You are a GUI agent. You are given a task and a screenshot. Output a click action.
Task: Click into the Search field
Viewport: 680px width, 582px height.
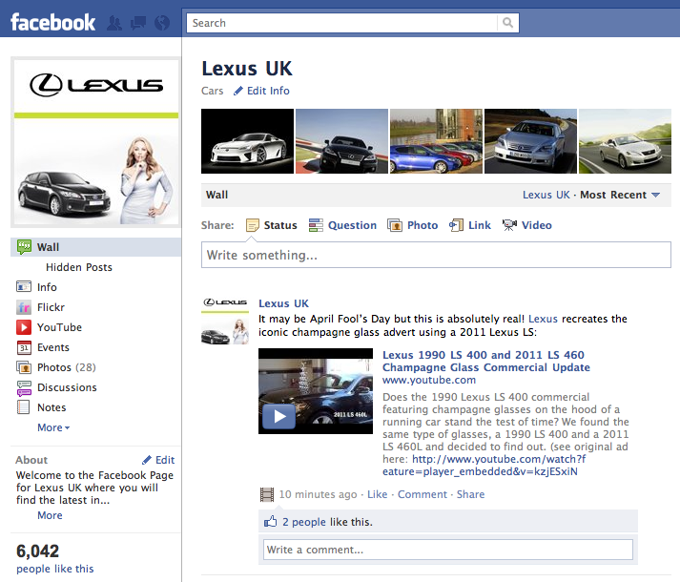coord(341,23)
